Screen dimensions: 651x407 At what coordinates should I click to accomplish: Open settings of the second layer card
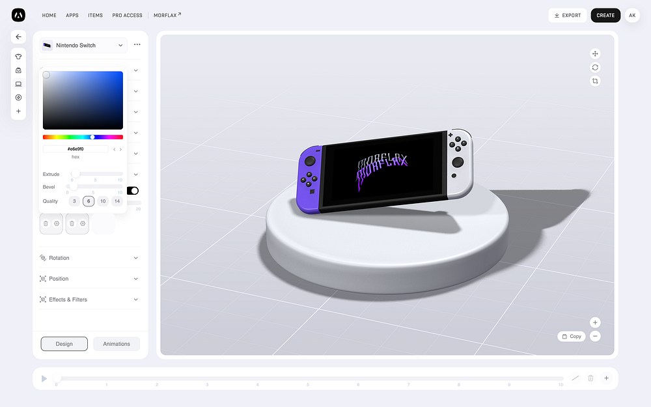tap(83, 223)
